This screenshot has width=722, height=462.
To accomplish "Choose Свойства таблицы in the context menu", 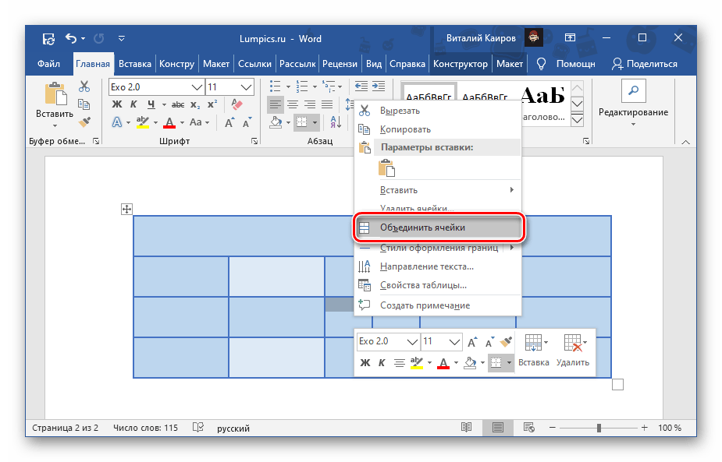I will pyautogui.click(x=423, y=286).
